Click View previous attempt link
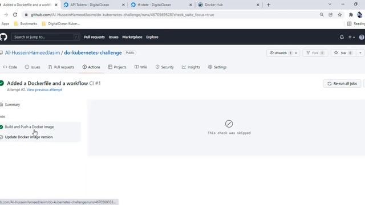The height and width of the screenshot is (205, 365). [x=44, y=90]
